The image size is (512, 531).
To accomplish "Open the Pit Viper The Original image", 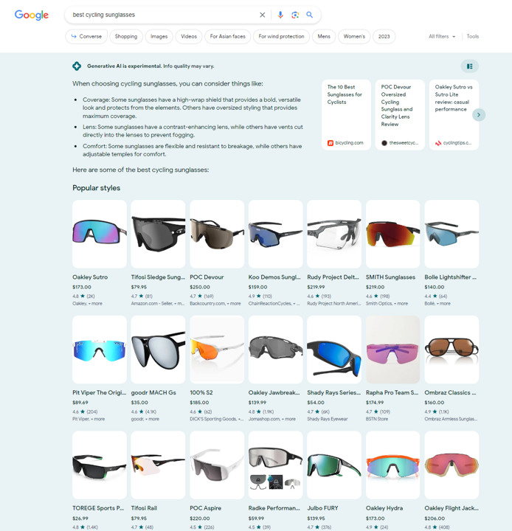I will [100, 350].
